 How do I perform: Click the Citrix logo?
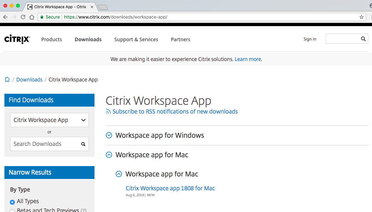click(x=17, y=39)
